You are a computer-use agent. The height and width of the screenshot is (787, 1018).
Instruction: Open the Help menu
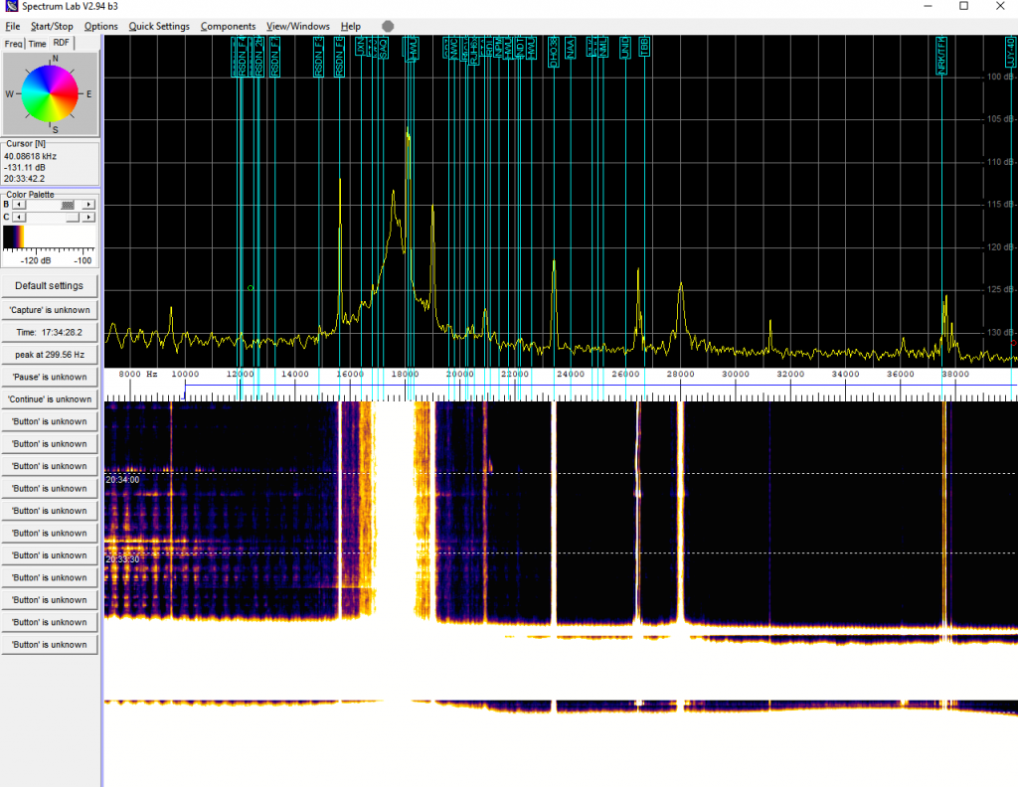[x=351, y=26]
